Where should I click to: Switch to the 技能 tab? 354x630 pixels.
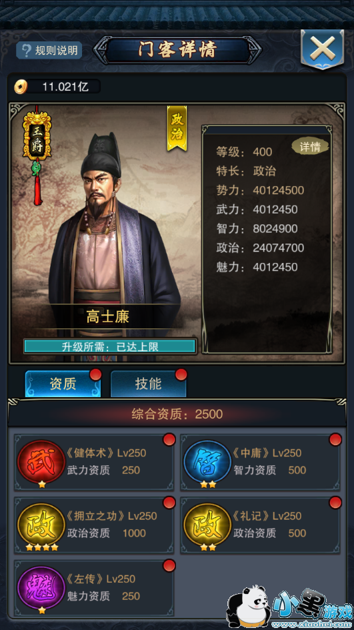(x=149, y=384)
